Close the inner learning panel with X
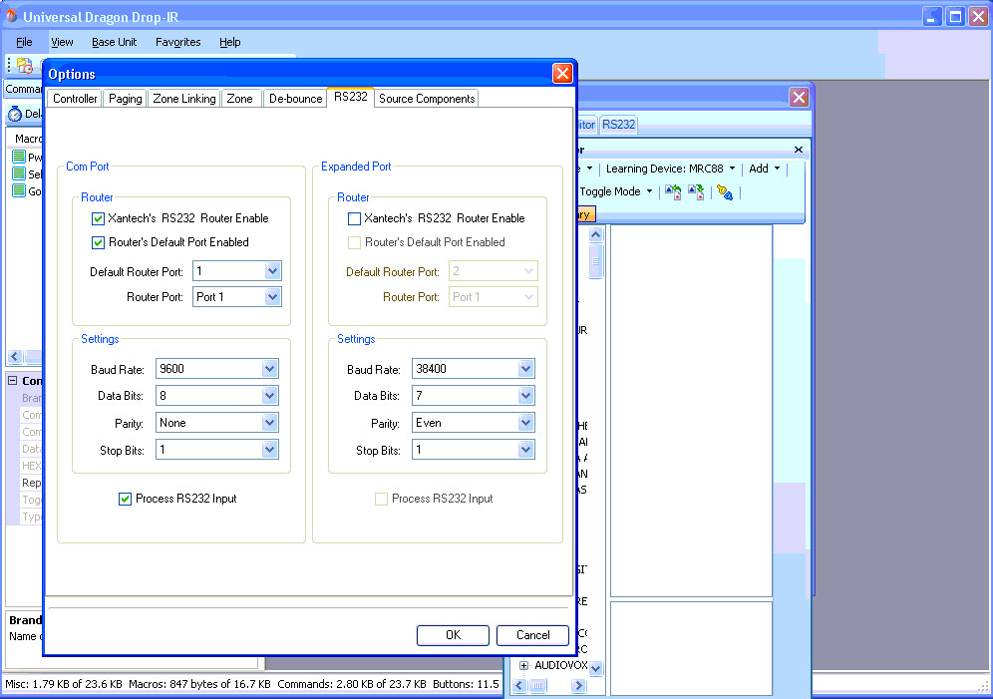Viewport: 993px width, 699px height. [x=799, y=150]
